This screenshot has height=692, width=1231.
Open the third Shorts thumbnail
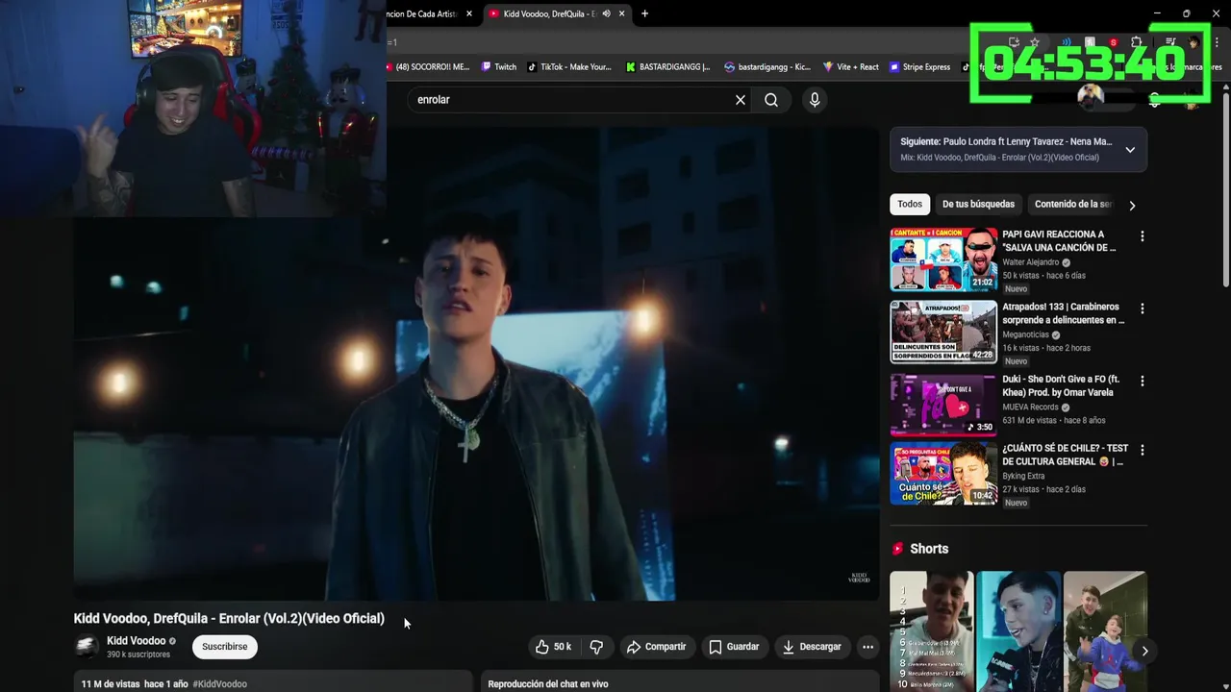(x=1105, y=631)
